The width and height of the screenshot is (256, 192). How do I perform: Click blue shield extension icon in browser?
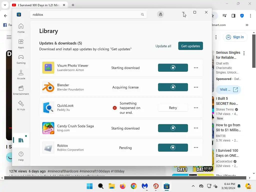tap(242, 16)
